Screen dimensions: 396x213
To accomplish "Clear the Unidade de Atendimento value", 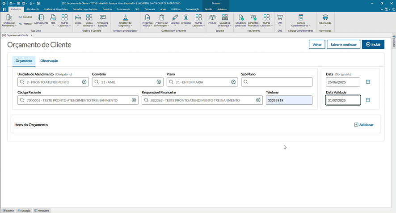I will coord(84,82).
